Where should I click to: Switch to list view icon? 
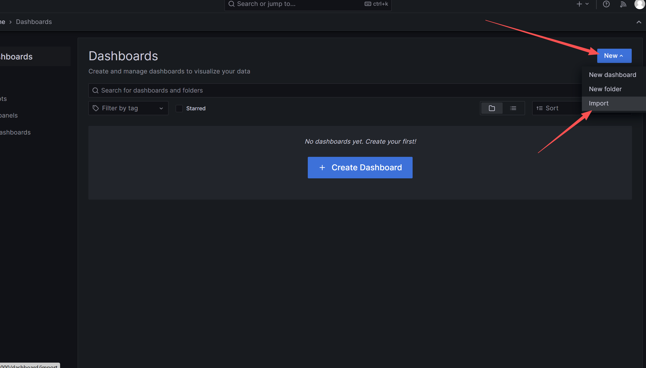click(513, 108)
